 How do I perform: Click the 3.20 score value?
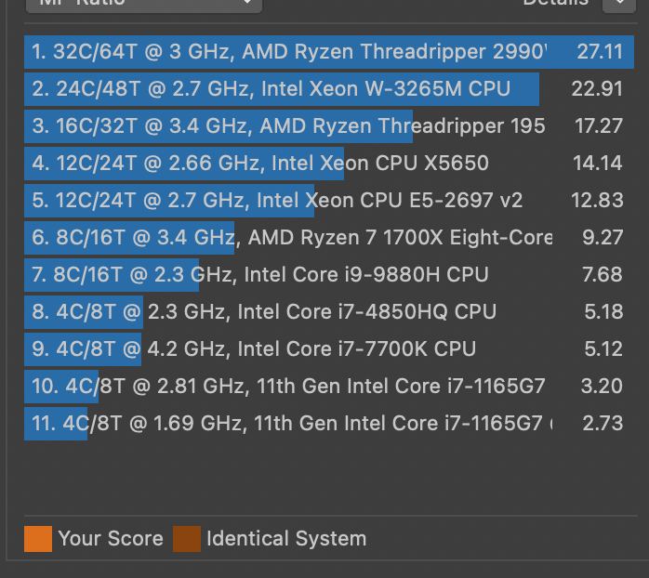[x=602, y=386]
